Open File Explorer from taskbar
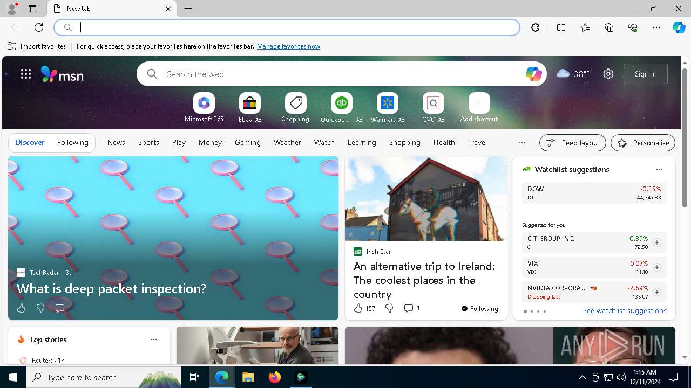This screenshot has width=691, height=388. [x=248, y=377]
